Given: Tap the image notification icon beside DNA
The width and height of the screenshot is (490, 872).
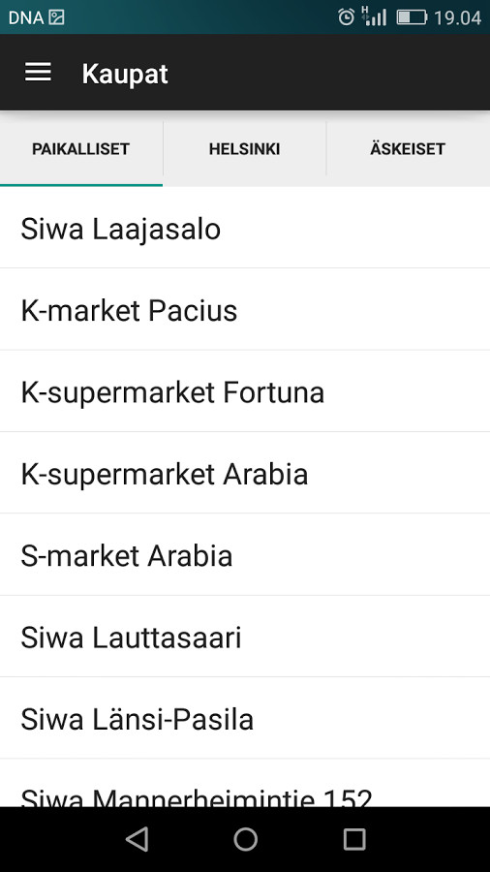Looking at the screenshot, I should point(56,17).
